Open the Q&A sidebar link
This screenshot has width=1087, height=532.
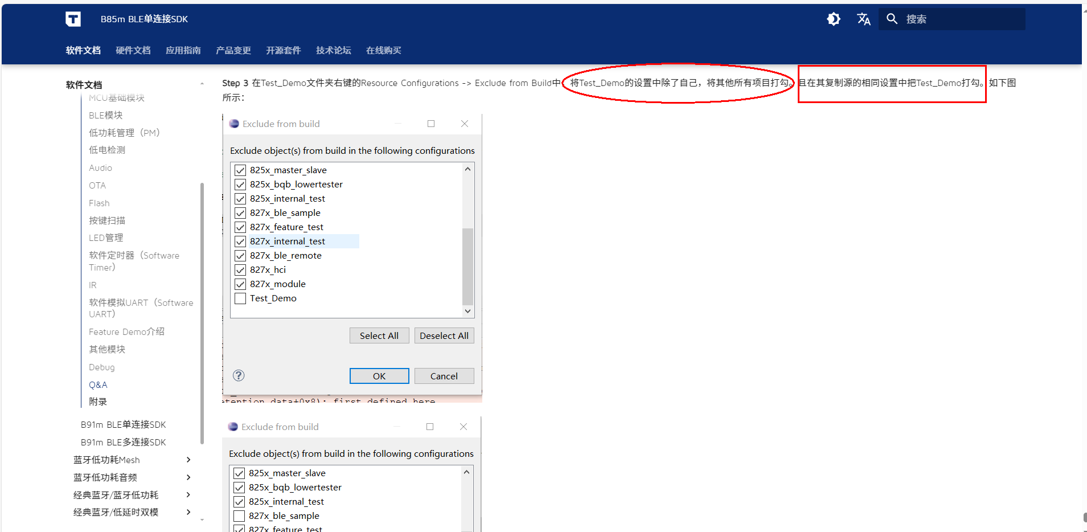pyautogui.click(x=98, y=384)
